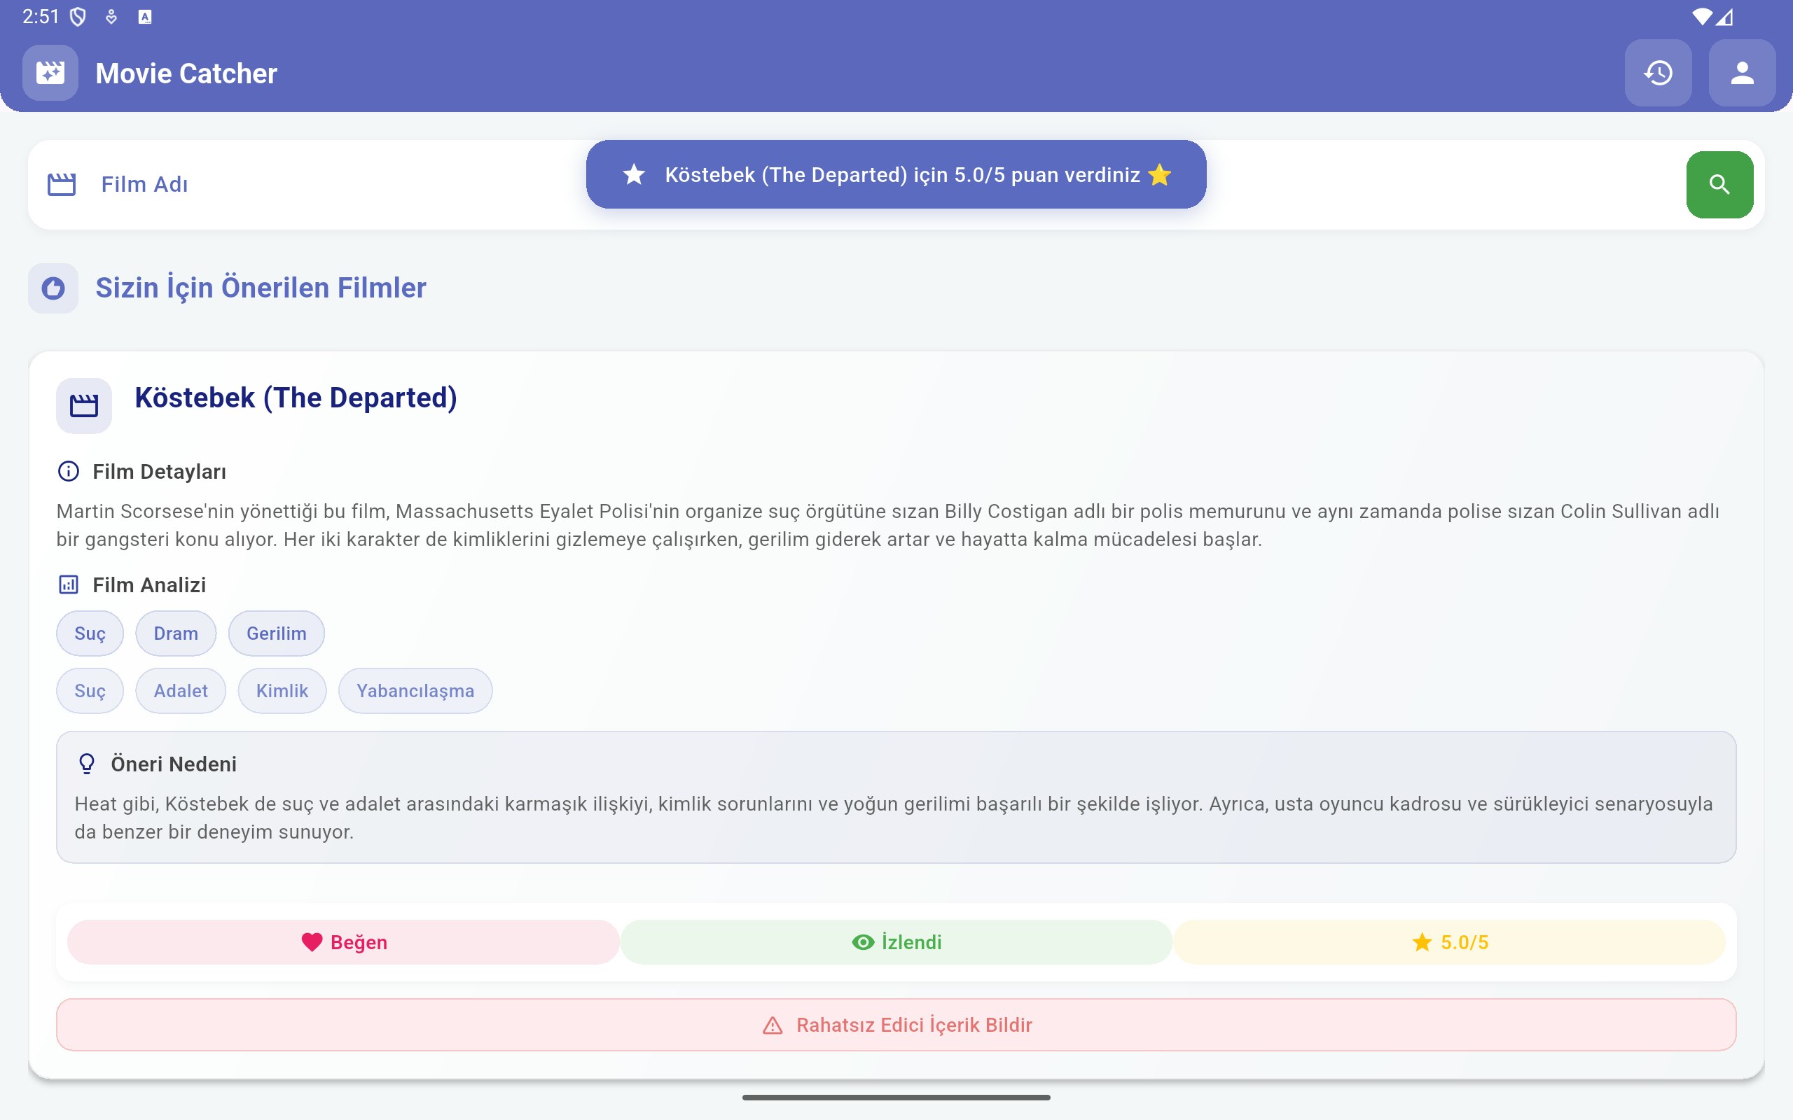The height and width of the screenshot is (1120, 1793).
Task: Toggle the İzlendi watched button
Action: pos(896,942)
